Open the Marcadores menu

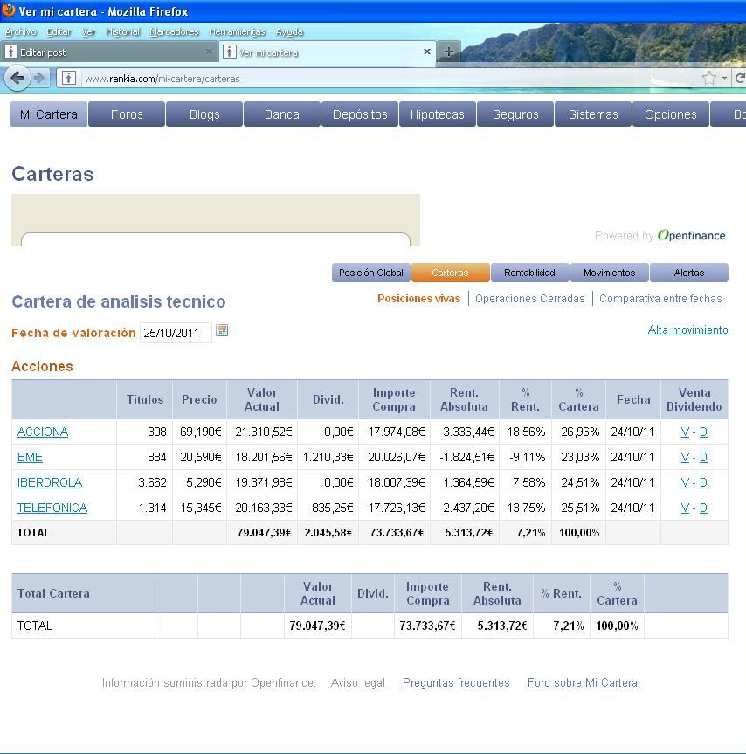(x=174, y=31)
